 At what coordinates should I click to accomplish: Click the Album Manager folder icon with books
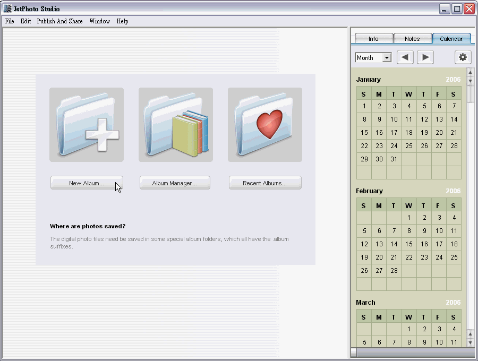(176, 125)
